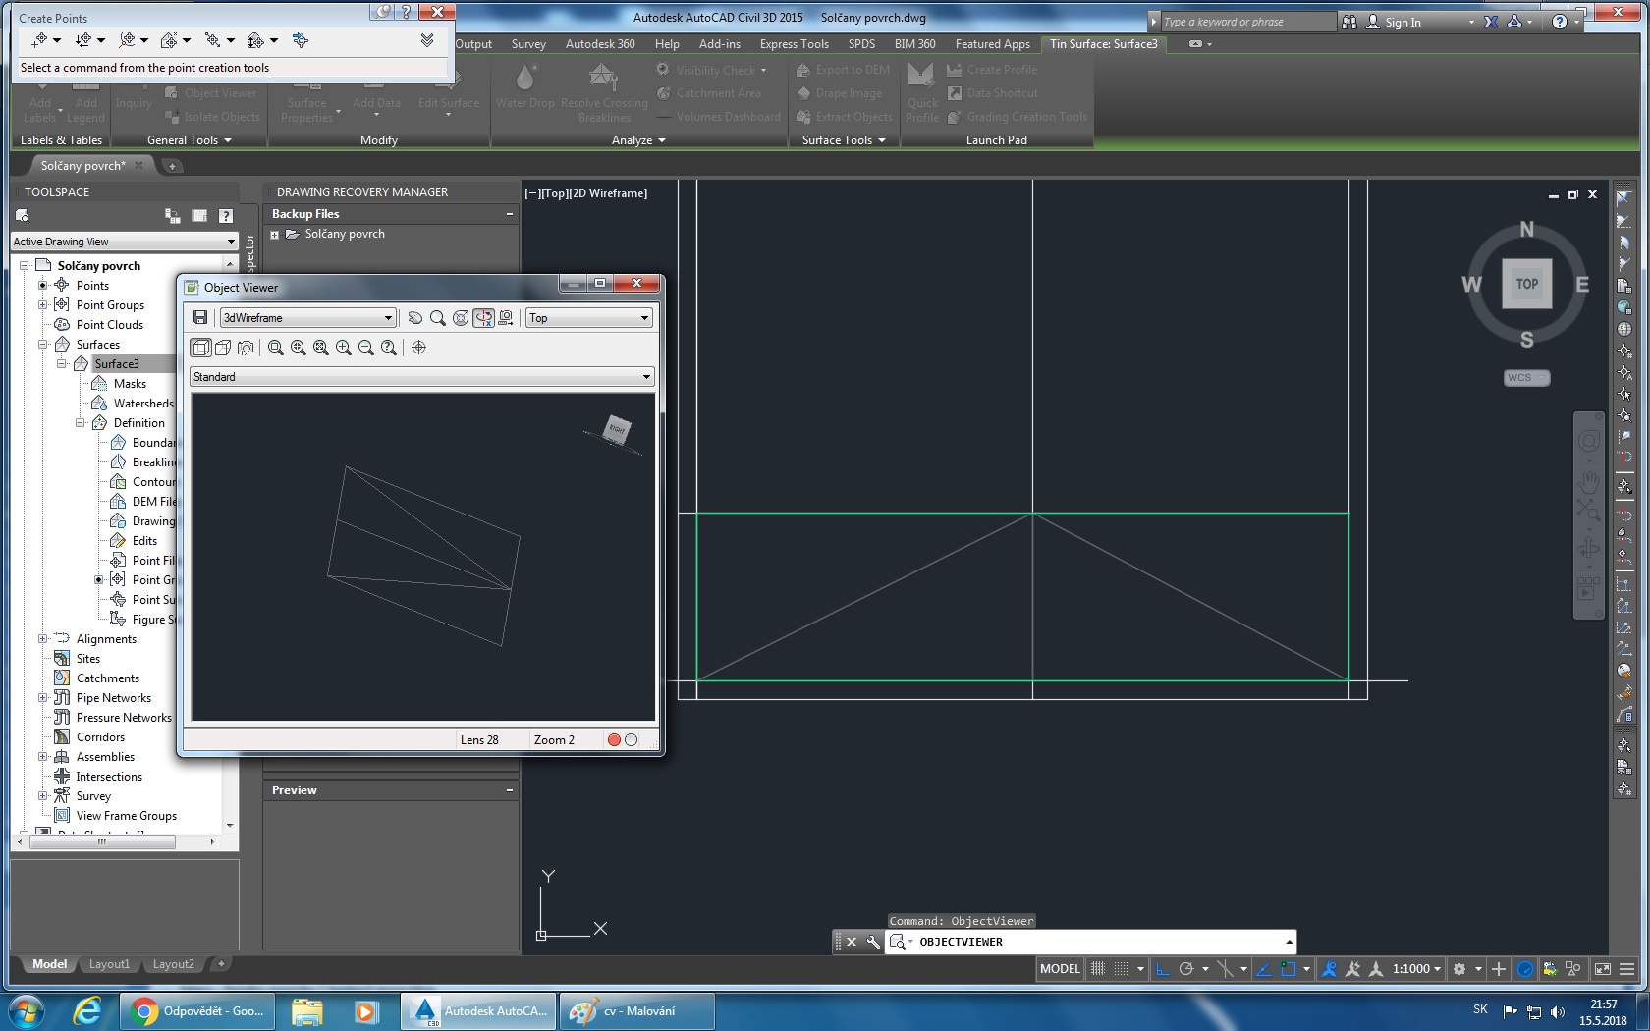Screen dimensions: 1650x1031
Task: Click the last icon in Create Points toolbar
Action: click(301, 40)
